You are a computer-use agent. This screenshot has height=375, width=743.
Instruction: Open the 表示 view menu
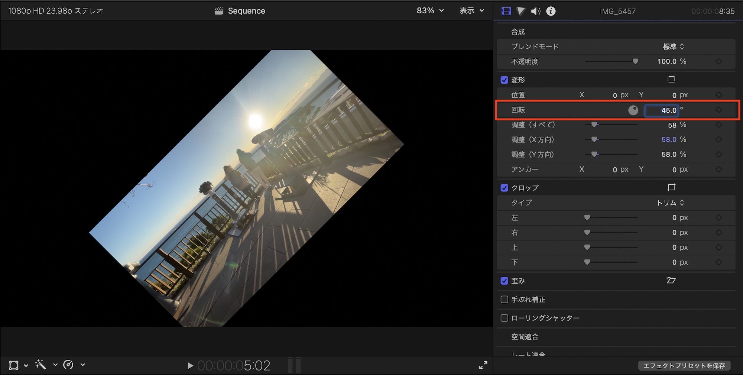pyautogui.click(x=471, y=11)
